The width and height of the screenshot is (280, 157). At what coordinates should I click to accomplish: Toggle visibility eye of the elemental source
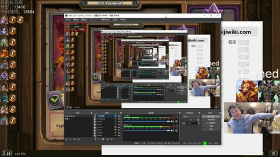[115, 119]
